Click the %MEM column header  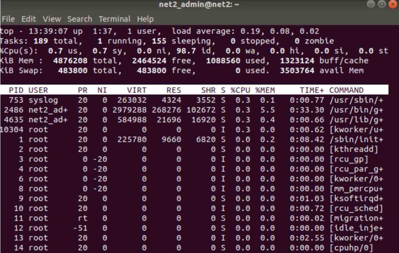[265, 90]
